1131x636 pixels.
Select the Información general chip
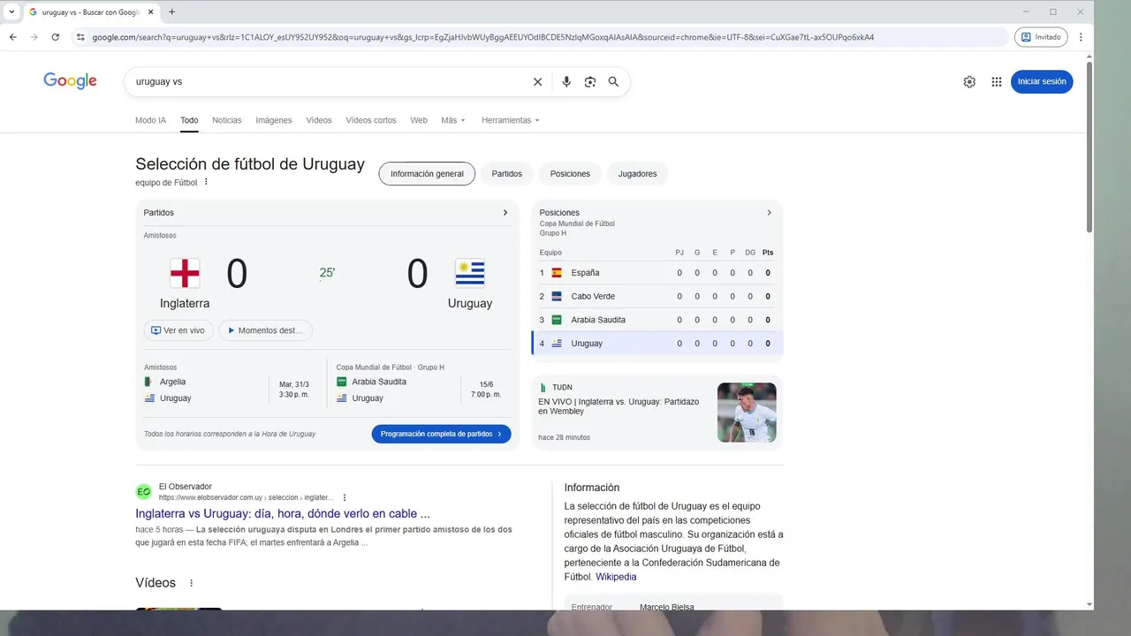(x=427, y=174)
